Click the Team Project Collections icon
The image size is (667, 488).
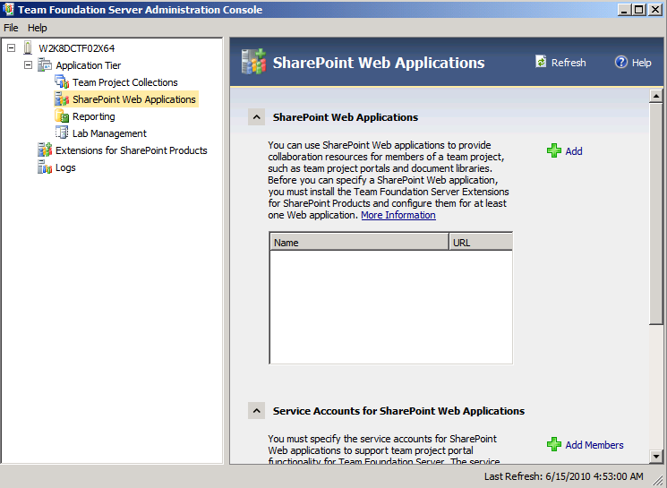(62, 82)
